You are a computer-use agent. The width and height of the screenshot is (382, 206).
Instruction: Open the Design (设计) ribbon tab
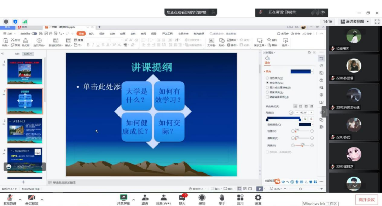point(102,34)
